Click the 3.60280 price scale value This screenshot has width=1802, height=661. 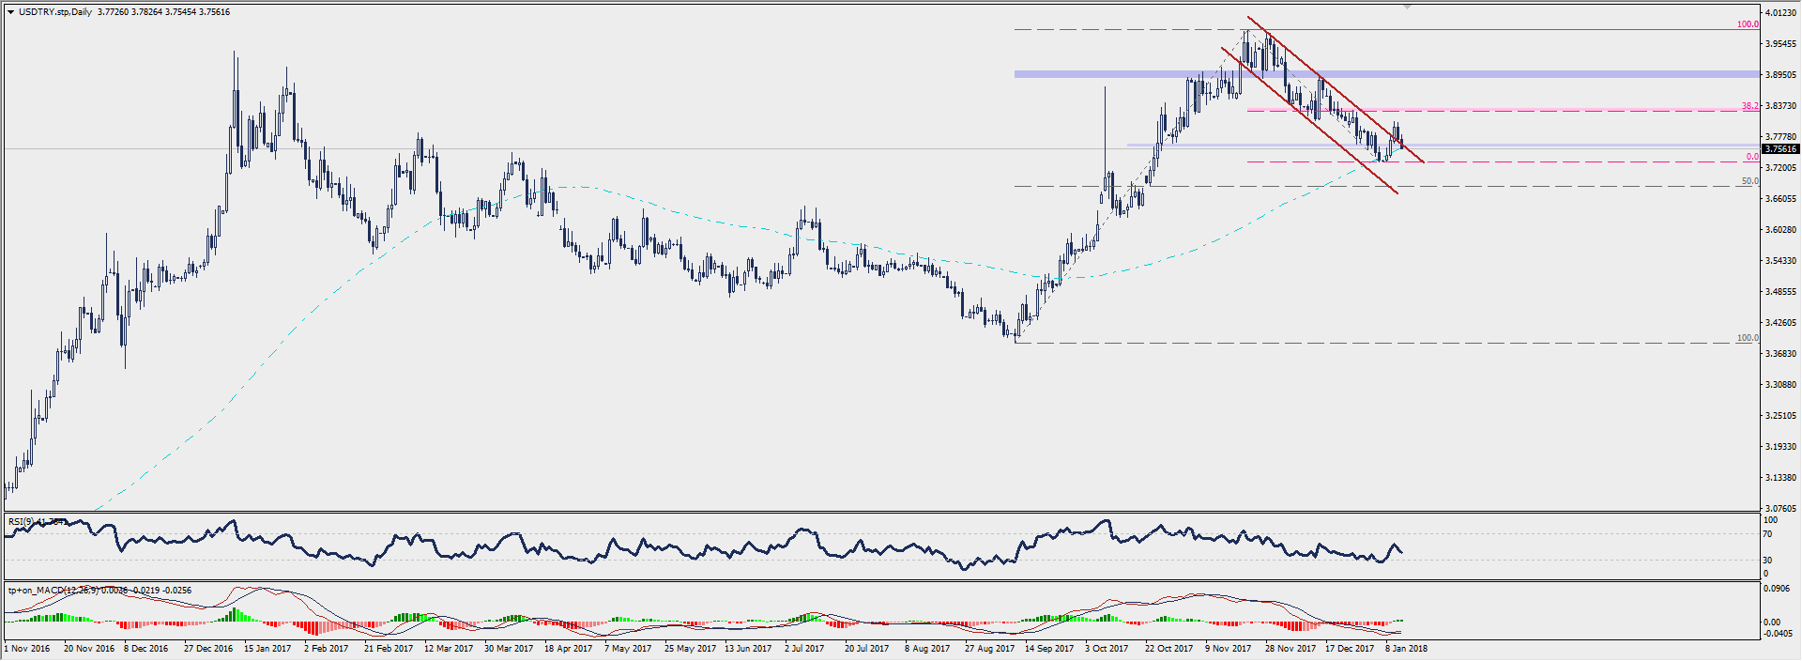(x=1780, y=230)
